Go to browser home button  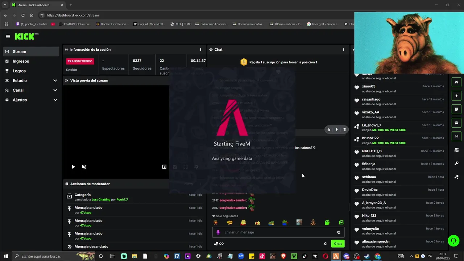pos(32,15)
